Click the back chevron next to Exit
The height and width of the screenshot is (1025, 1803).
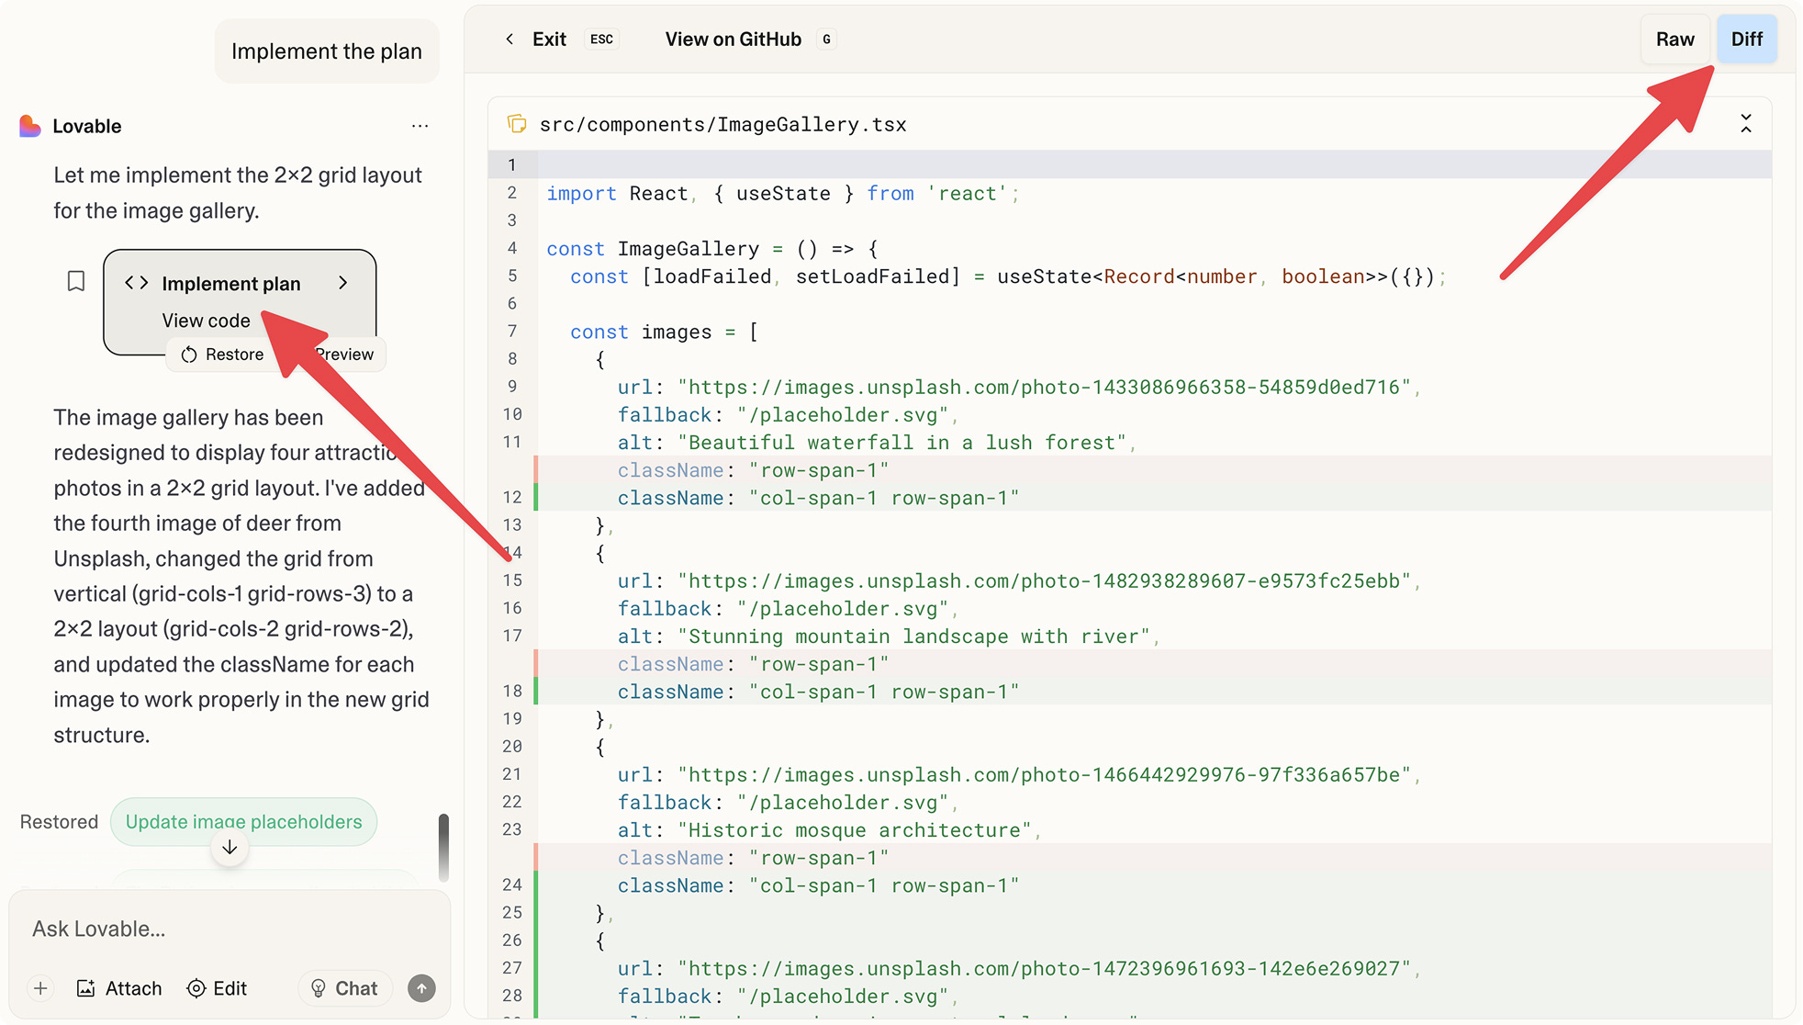click(510, 39)
